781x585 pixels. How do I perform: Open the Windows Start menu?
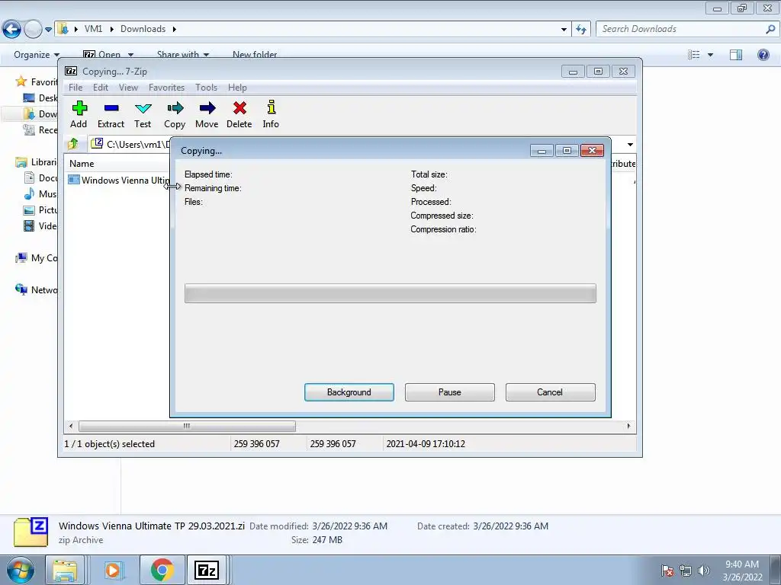coord(20,570)
